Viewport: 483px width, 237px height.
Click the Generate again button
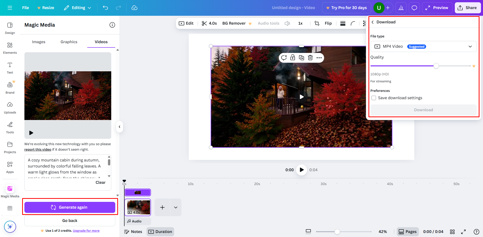click(70, 207)
